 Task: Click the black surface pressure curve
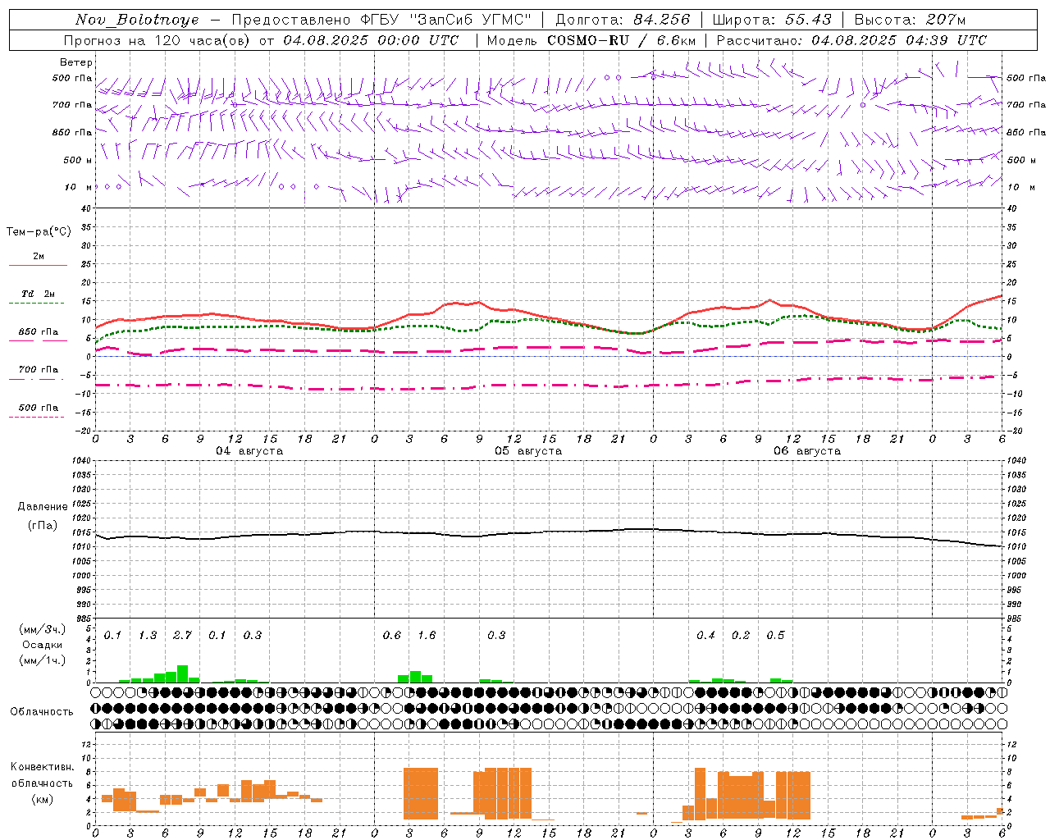(548, 532)
